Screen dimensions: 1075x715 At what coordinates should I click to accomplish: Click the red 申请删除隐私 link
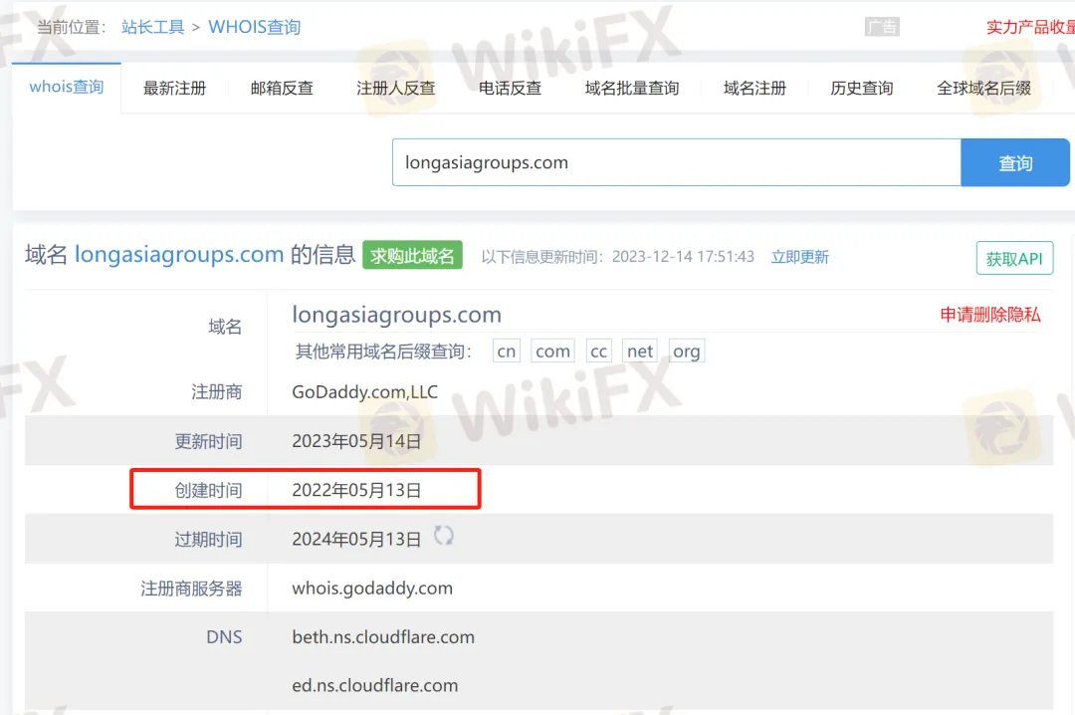pyautogui.click(x=990, y=315)
